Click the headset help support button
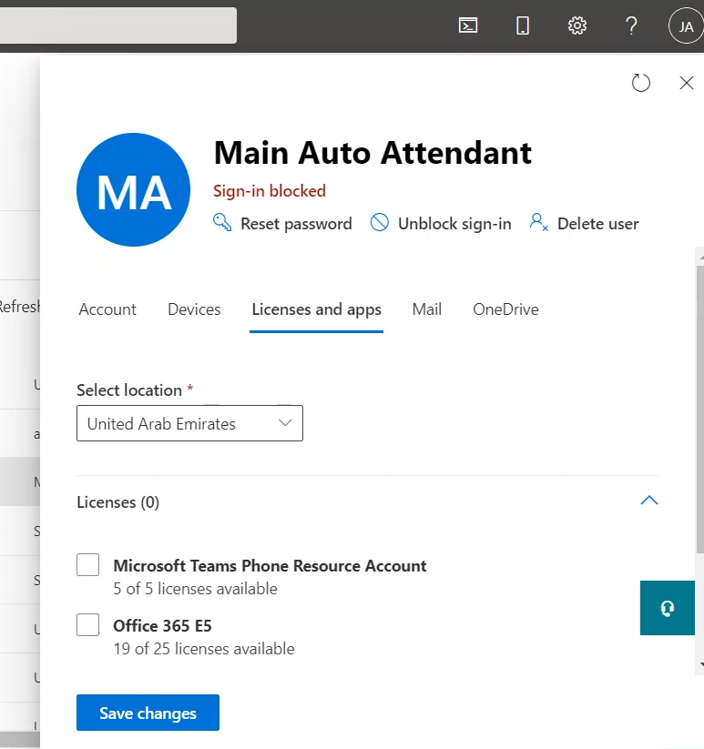The image size is (704, 749). click(x=667, y=608)
